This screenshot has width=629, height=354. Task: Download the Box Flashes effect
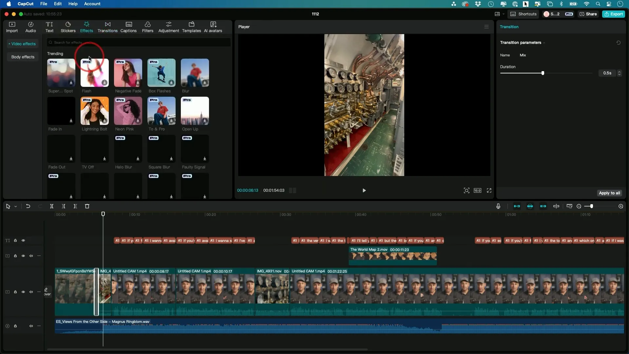pos(171,82)
